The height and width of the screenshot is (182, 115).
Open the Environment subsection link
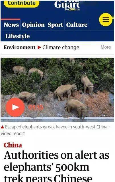click(x=20, y=47)
